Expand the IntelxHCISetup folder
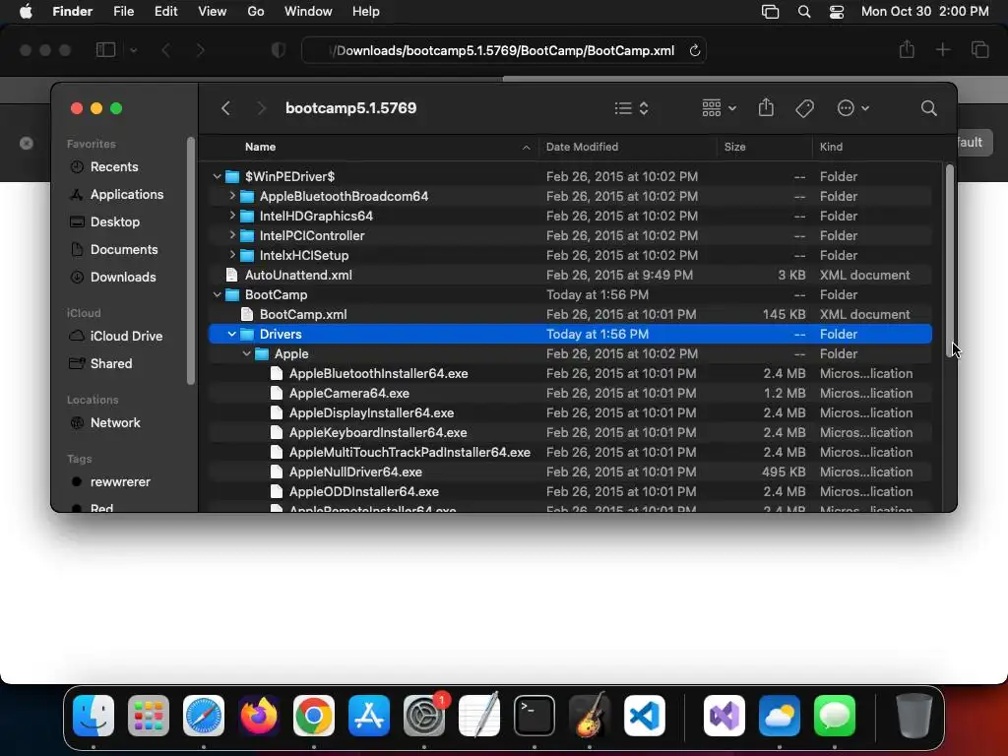Image resolution: width=1008 pixels, height=756 pixels. click(232, 255)
